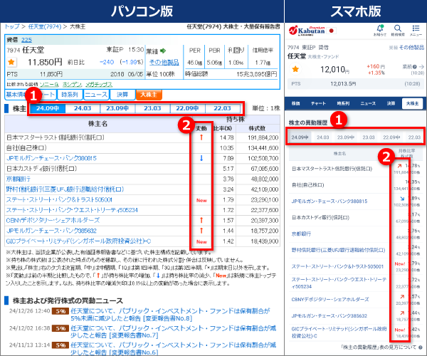Open the 時系列 tab in smartphone navigation
427x356 pixels.
tap(343, 103)
